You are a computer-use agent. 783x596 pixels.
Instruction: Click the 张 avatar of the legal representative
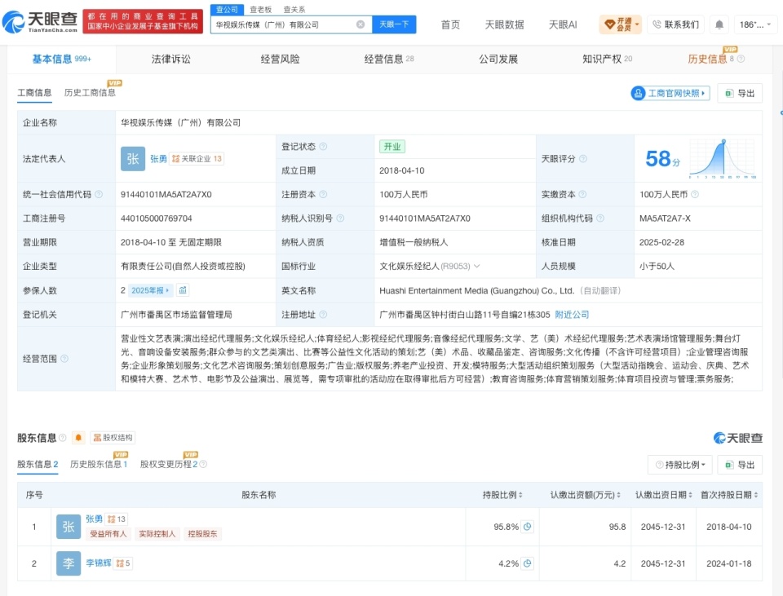tap(133, 159)
